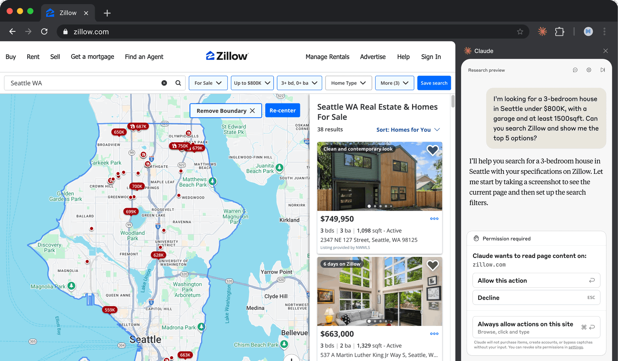This screenshot has height=361, width=618.
Task: Click the 663K map price marker
Action: 185,355
